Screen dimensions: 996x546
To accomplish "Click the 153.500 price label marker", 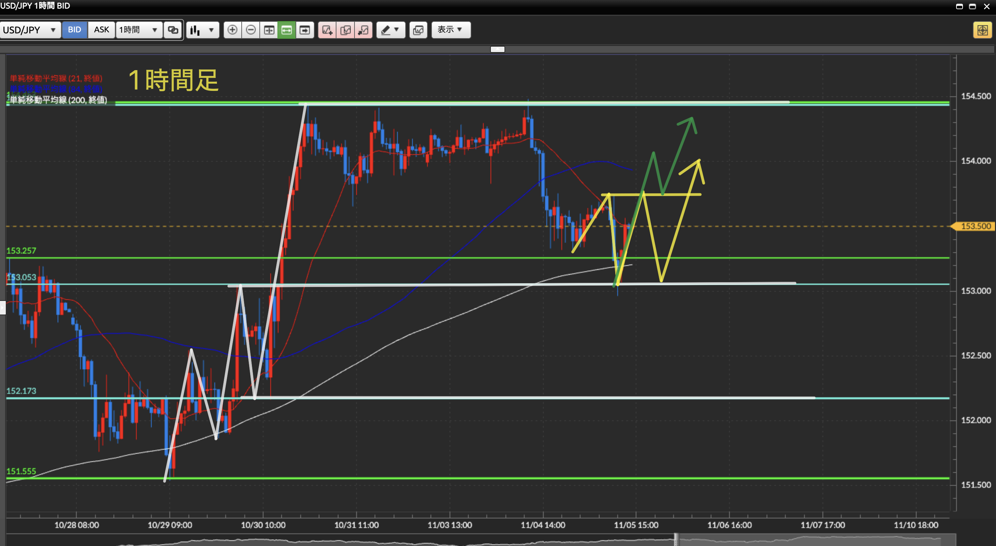I will (x=975, y=226).
